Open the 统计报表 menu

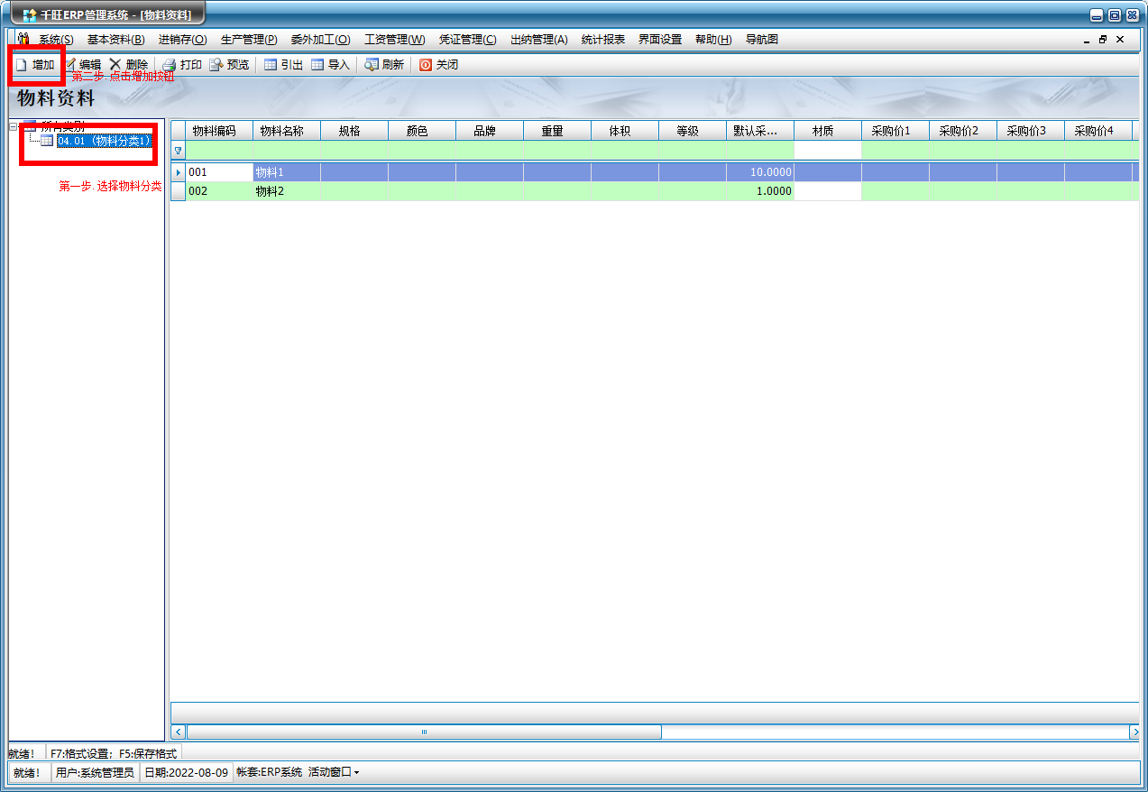click(603, 40)
